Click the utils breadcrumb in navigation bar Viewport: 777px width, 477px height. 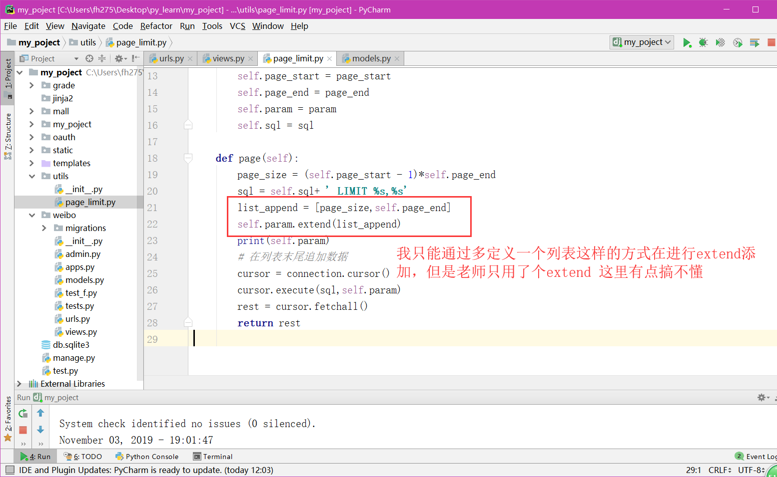[x=83, y=42]
